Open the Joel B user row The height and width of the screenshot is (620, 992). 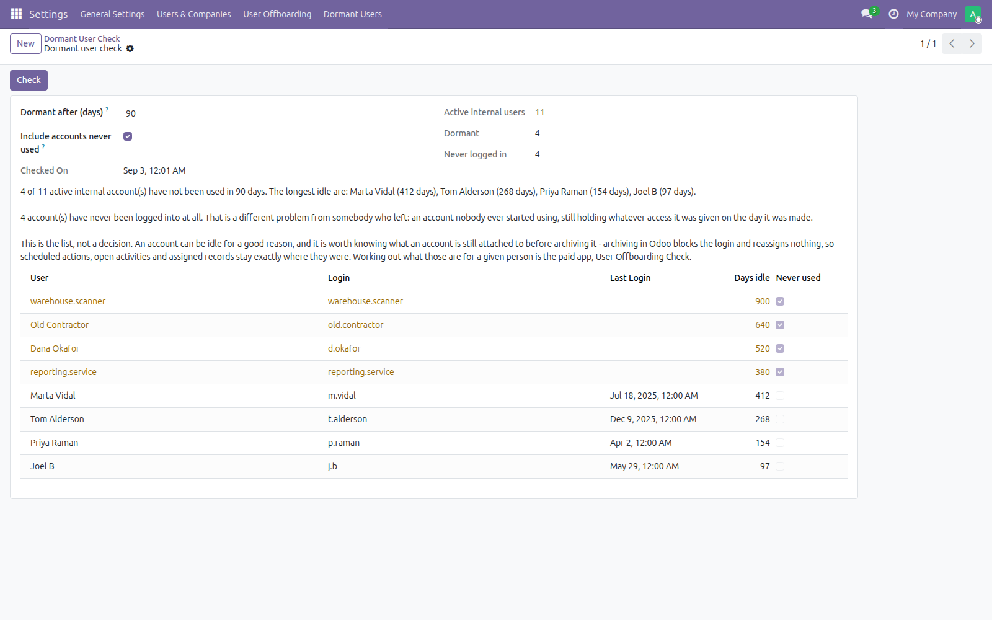434,466
